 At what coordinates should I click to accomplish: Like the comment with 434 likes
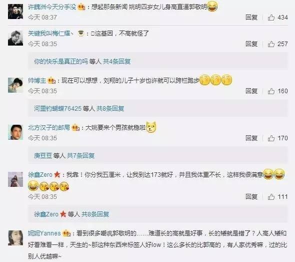pyautogui.click(x=271, y=18)
